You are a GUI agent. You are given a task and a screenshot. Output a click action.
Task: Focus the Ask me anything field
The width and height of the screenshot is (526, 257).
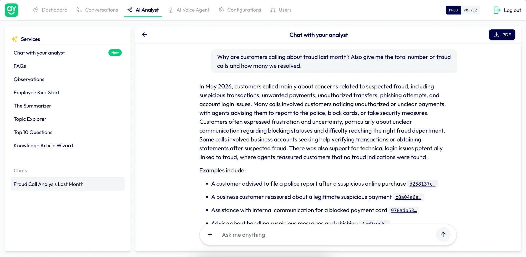(326, 235)
